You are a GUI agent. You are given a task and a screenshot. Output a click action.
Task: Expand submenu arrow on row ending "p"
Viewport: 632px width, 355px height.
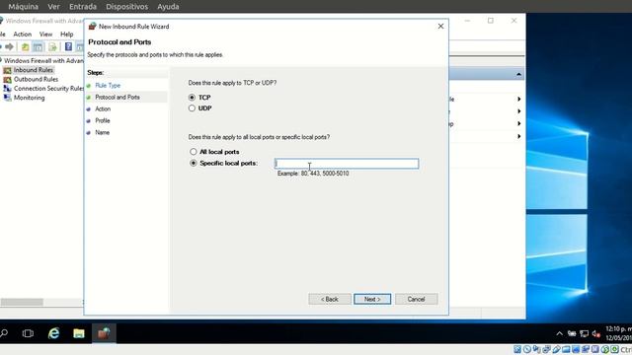[x=519, y=123]
